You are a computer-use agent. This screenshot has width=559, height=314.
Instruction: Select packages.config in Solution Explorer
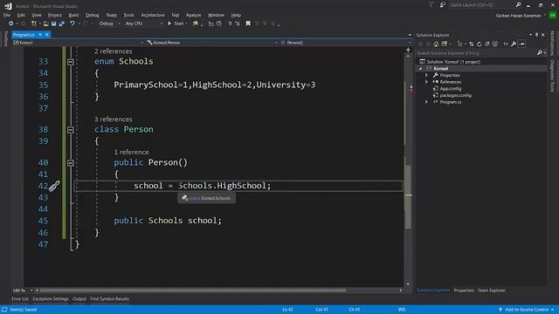(455, 95)
